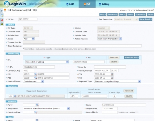Open the Mode of Trans. dropdown

pyautogui.click(x=34, y=81)
